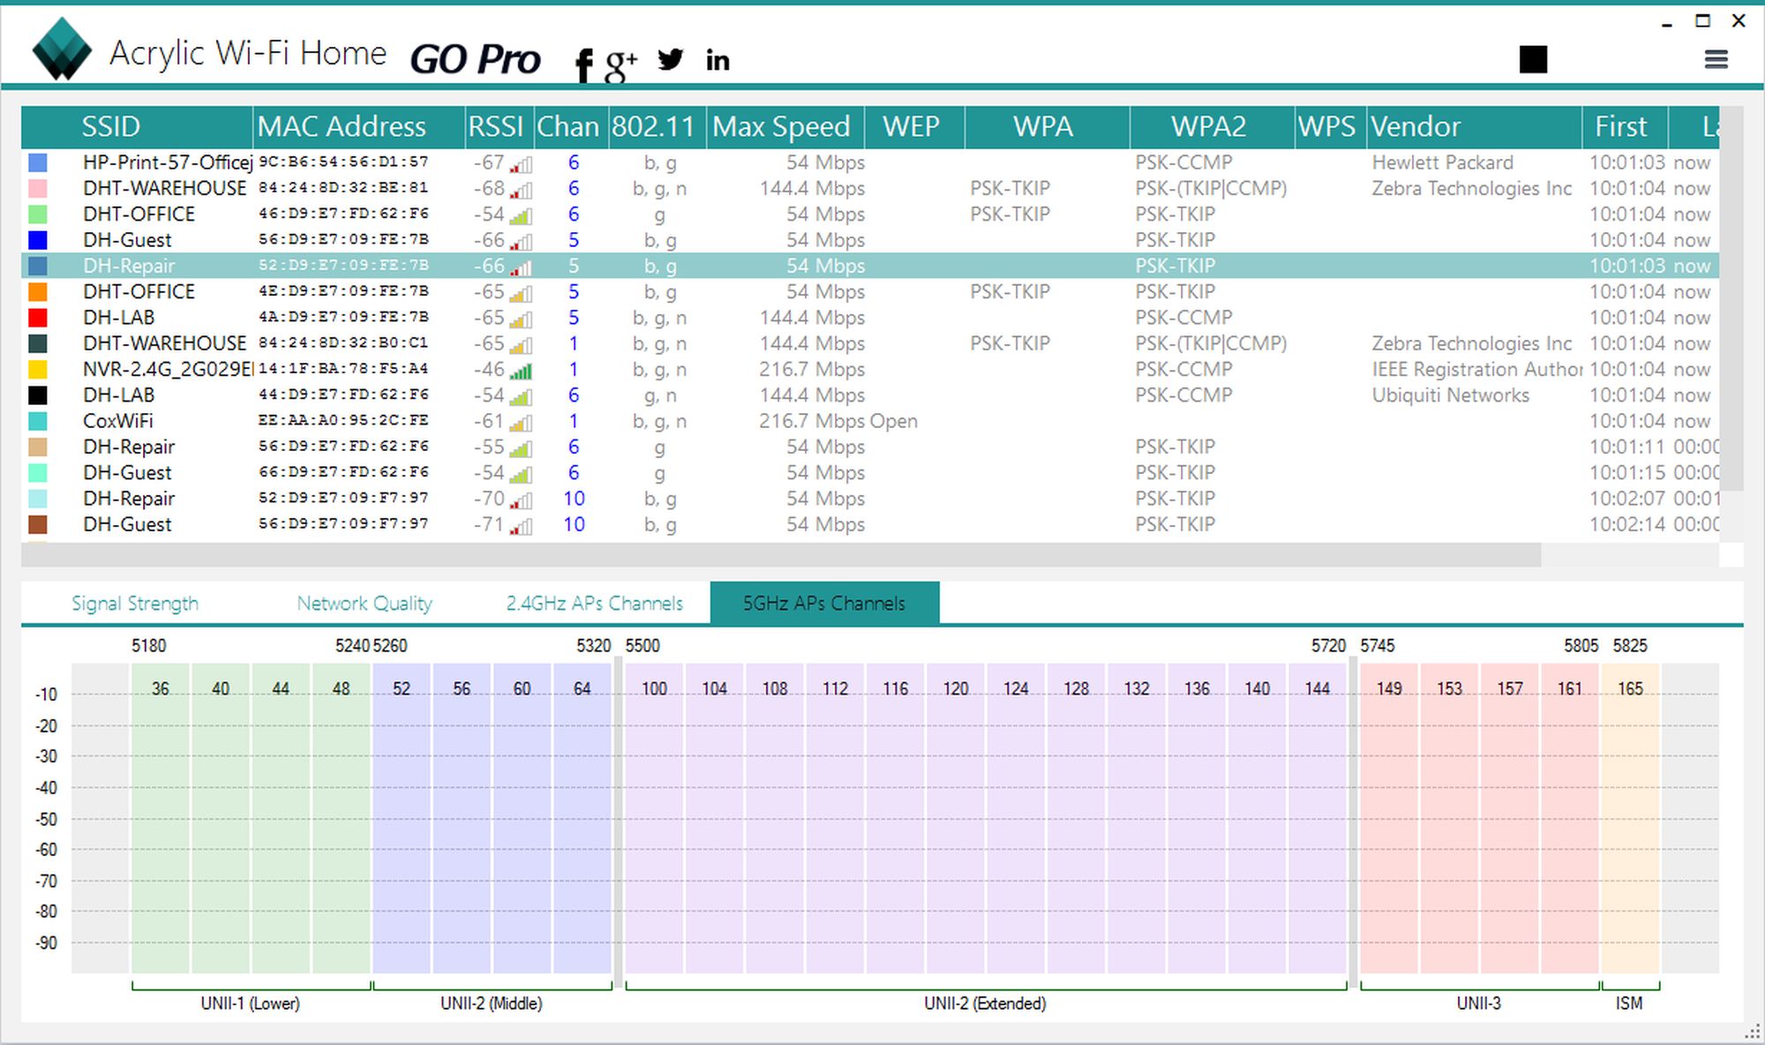Click the Acrylic diamond logo
This screenshot has height=1045, width=1765.
(62, 50)
